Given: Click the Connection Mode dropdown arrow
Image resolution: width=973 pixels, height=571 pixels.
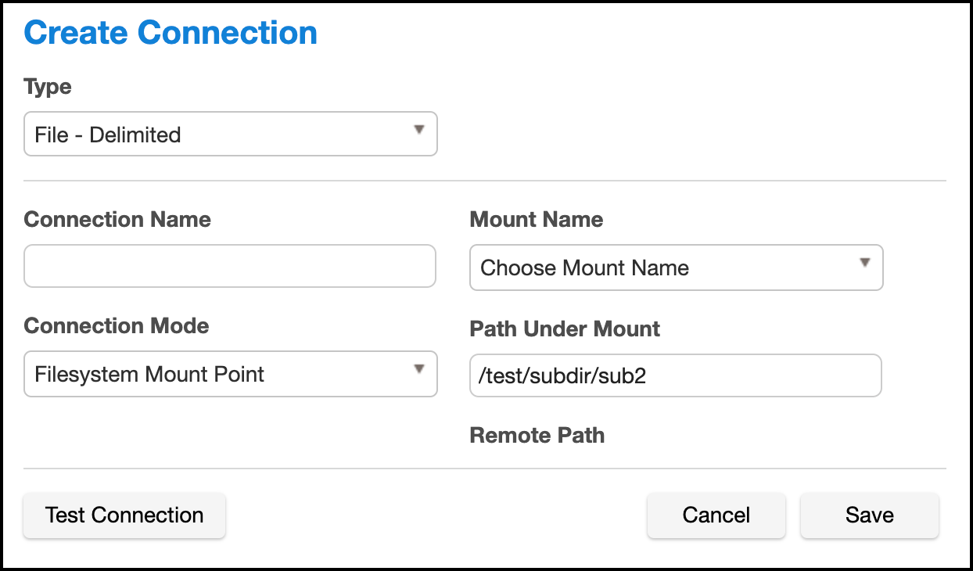Looking at the screenshot, I should coord(419,369).
